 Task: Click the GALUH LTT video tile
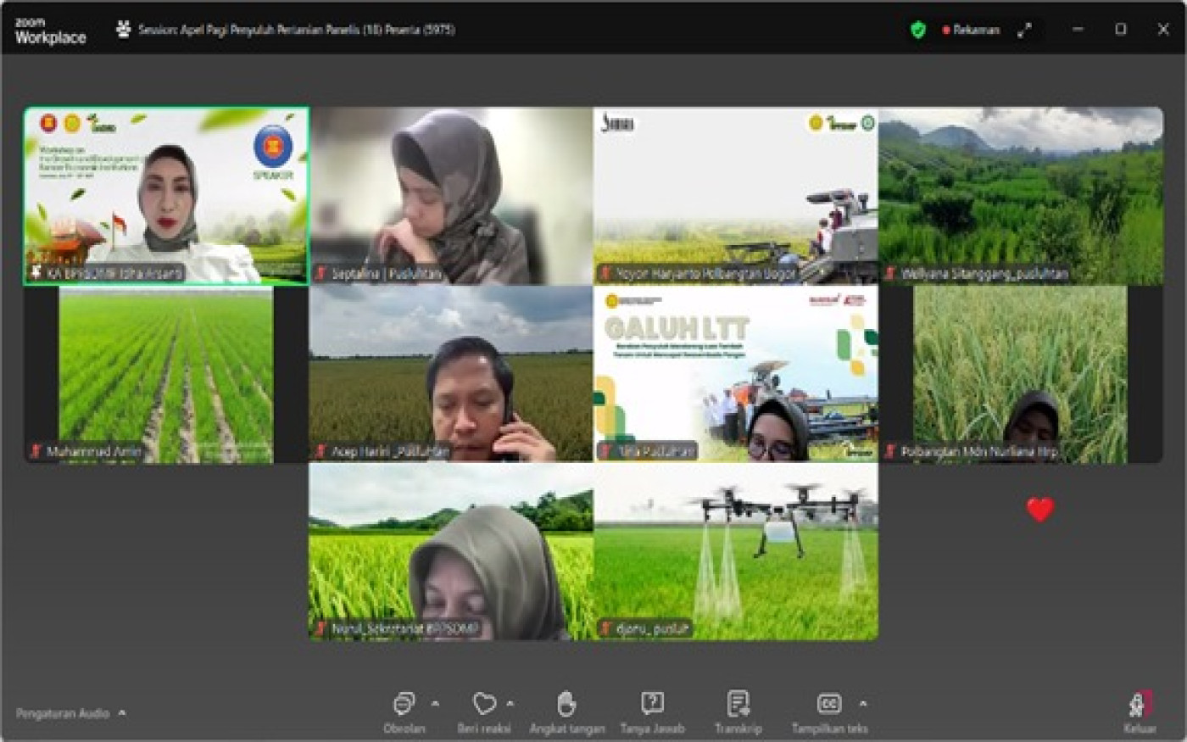click(736, 373)
